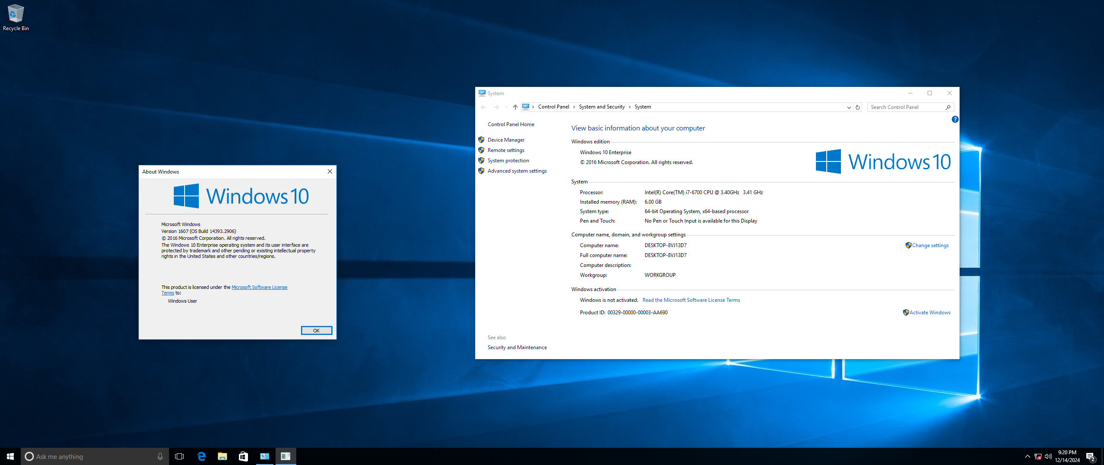The image size is (1104, 465).
Task: Click the System window title icon
Action: tap(482, 93)
